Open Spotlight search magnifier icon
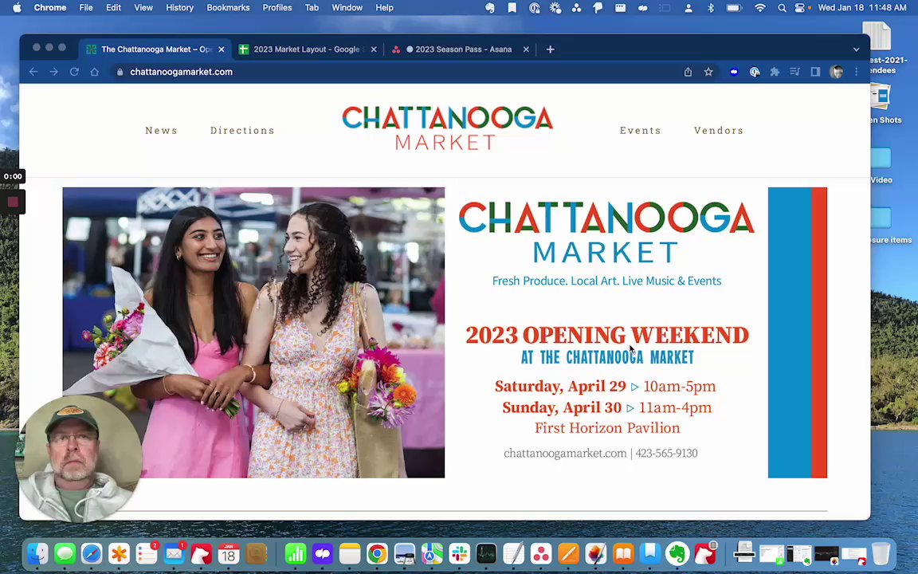The image size is (918, 574). click(782, 8)
